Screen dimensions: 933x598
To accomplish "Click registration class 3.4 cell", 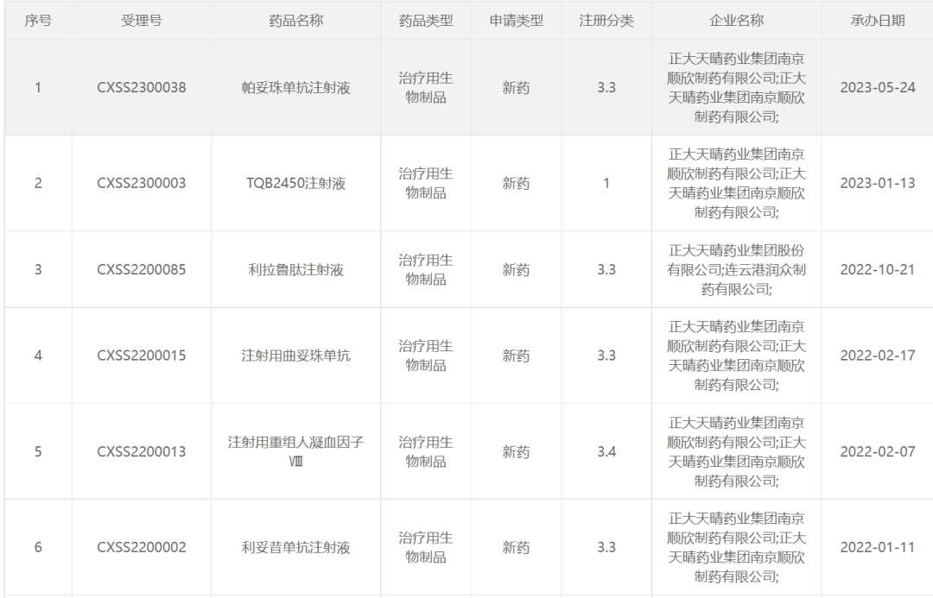I will (x=606, y=451).
